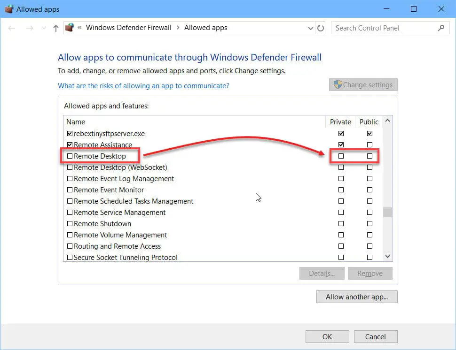Image resolution: width=456 pixels, height=350 pixels.
Task: Enable Private for Remote Shutdown
Action: tap(341, 223)
